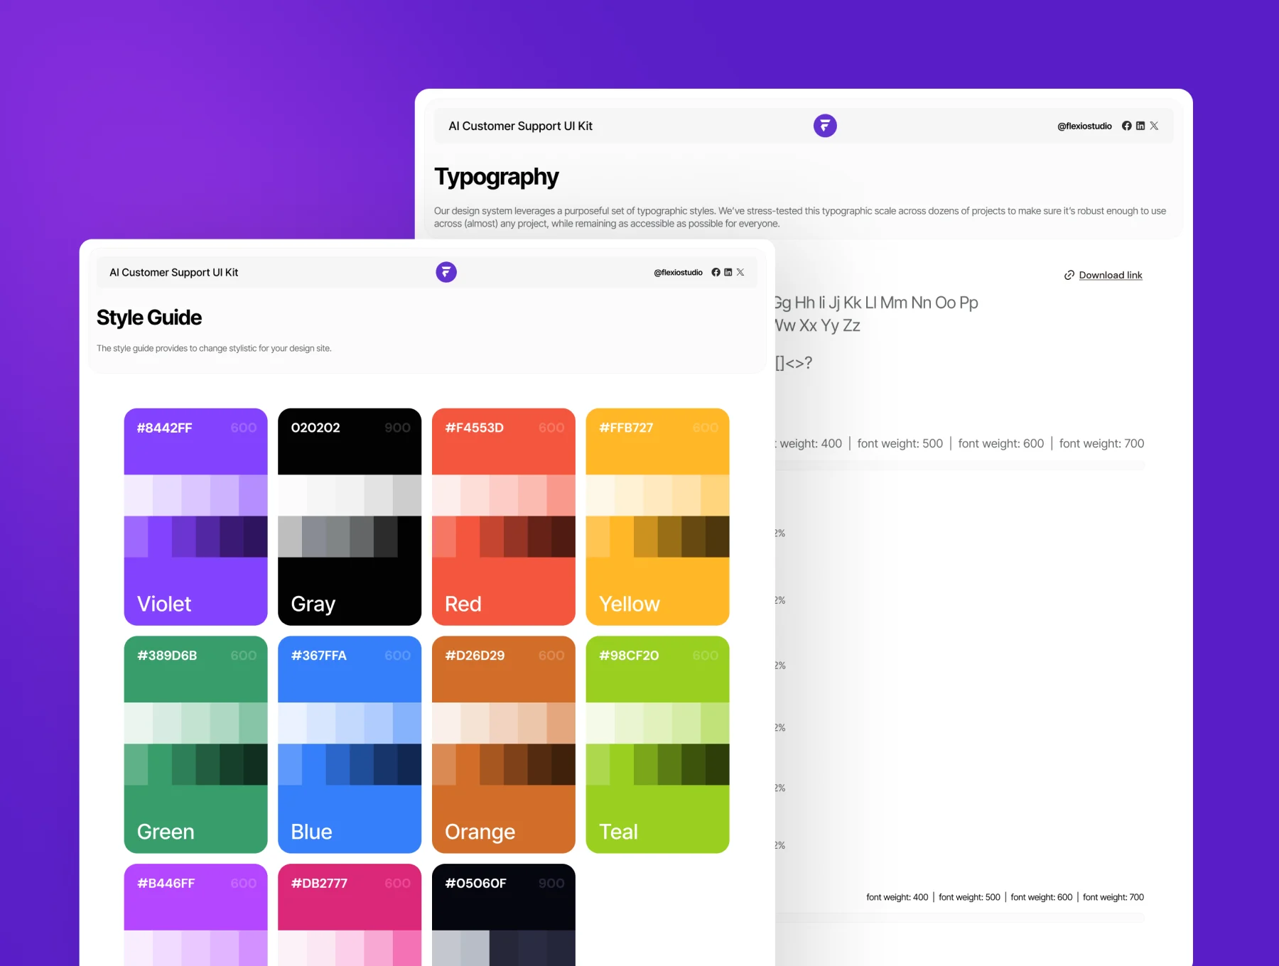Click the Green label

[166, 832]
